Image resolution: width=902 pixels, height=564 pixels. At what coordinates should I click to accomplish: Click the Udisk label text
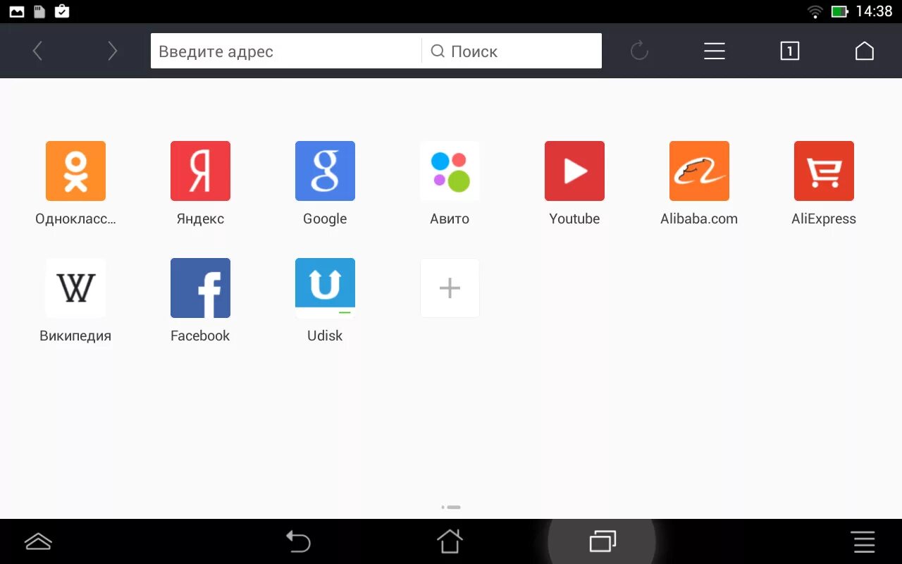click(325, 336)
